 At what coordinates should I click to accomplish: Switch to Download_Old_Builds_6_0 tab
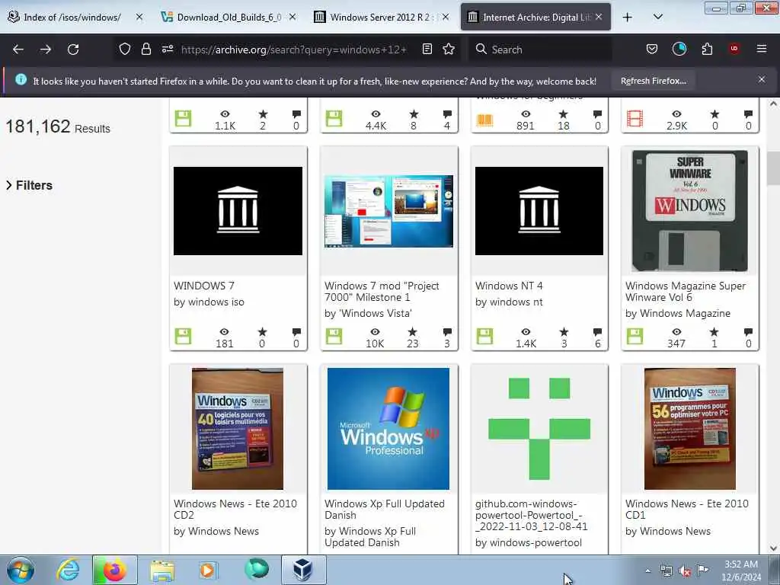click(x=229, y=18)
